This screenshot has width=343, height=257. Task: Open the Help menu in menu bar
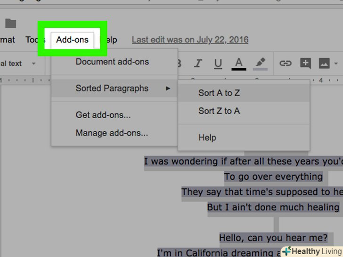[x=108, y=40]
